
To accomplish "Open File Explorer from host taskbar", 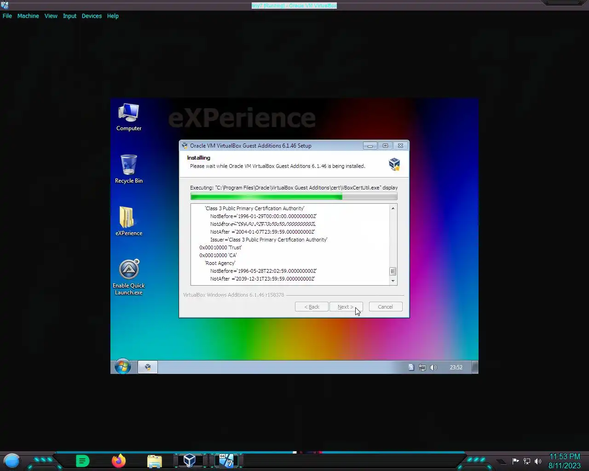I will click(x=155, y=461).
